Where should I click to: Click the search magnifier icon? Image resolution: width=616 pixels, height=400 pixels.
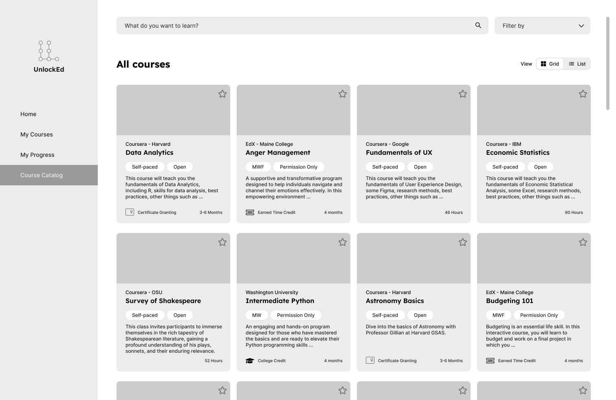click(478, 25)
